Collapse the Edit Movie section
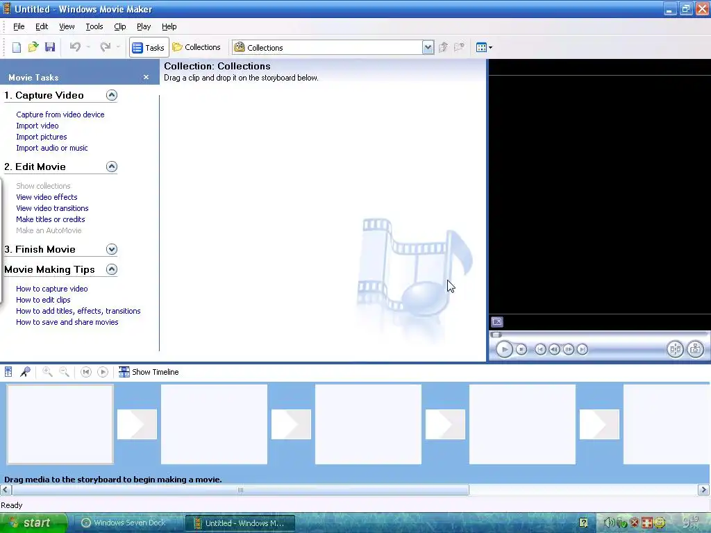Screen dimensions: 711x533 tap(112, 167)
